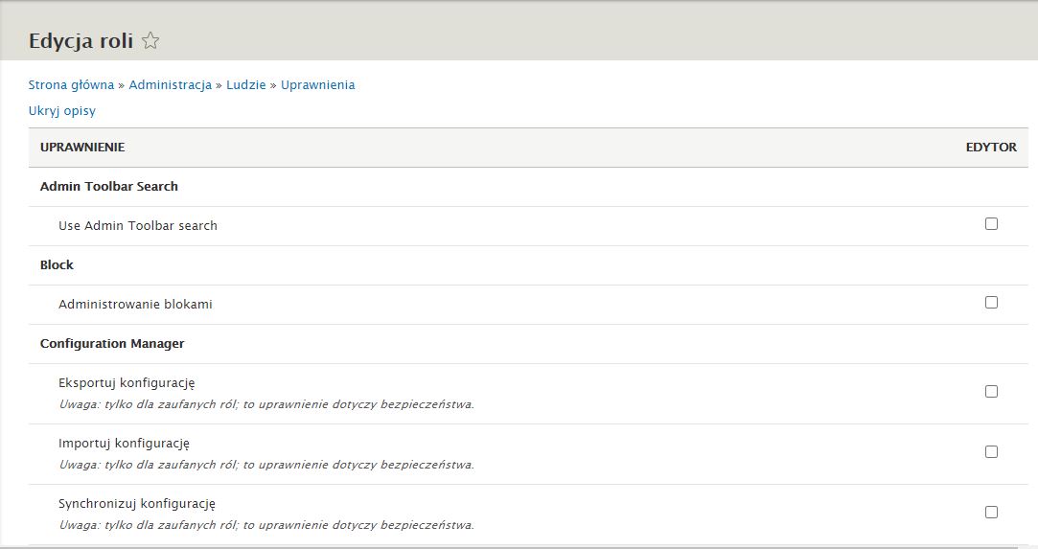Navigate to the Uprawnienia breadcrumb link
The width and height of the screenshot is (1038, 549).
[x=317, y=85]
